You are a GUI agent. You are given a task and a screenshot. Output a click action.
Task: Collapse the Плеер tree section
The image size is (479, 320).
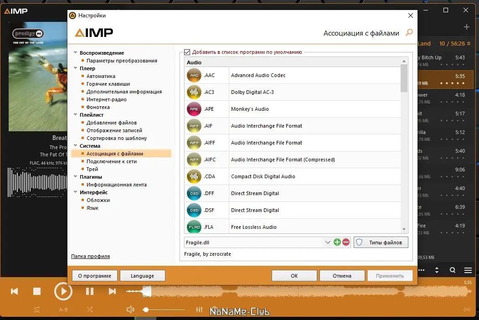pos(76,68)
